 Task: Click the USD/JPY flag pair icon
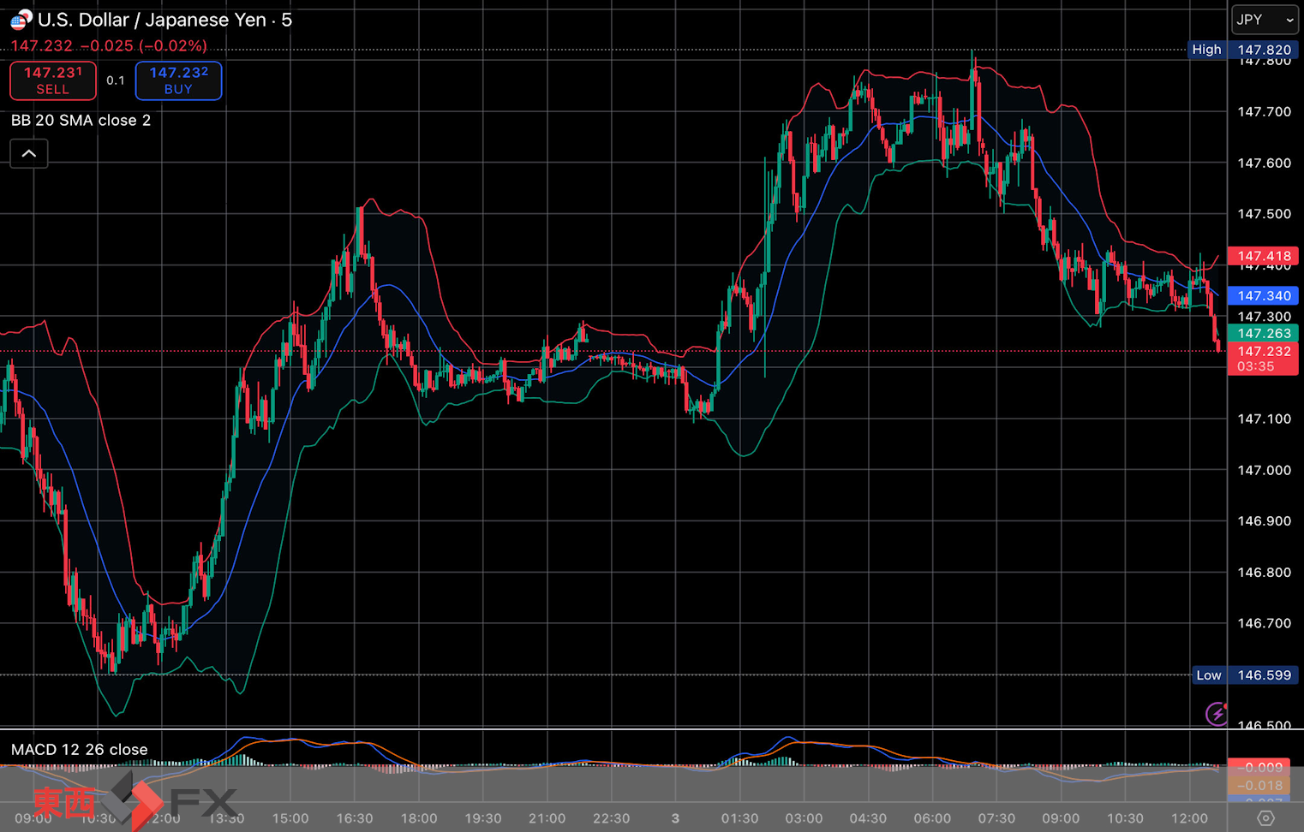coord(21,19)
